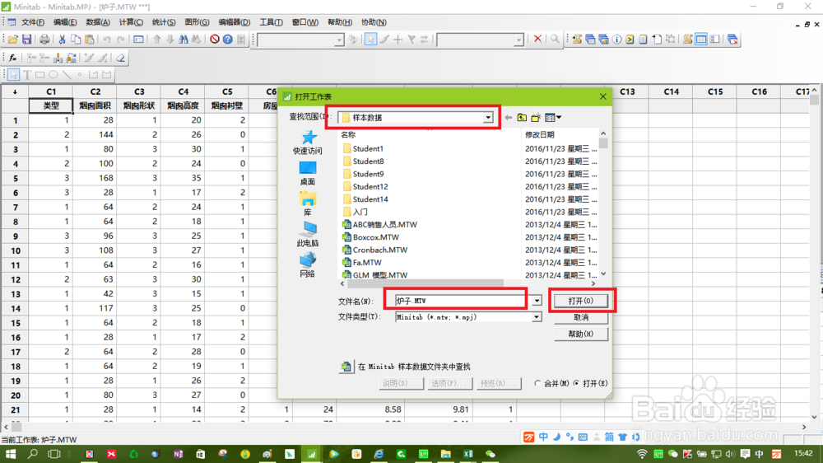
Task: Select the Text tool T icon
Action: (27, 75)
